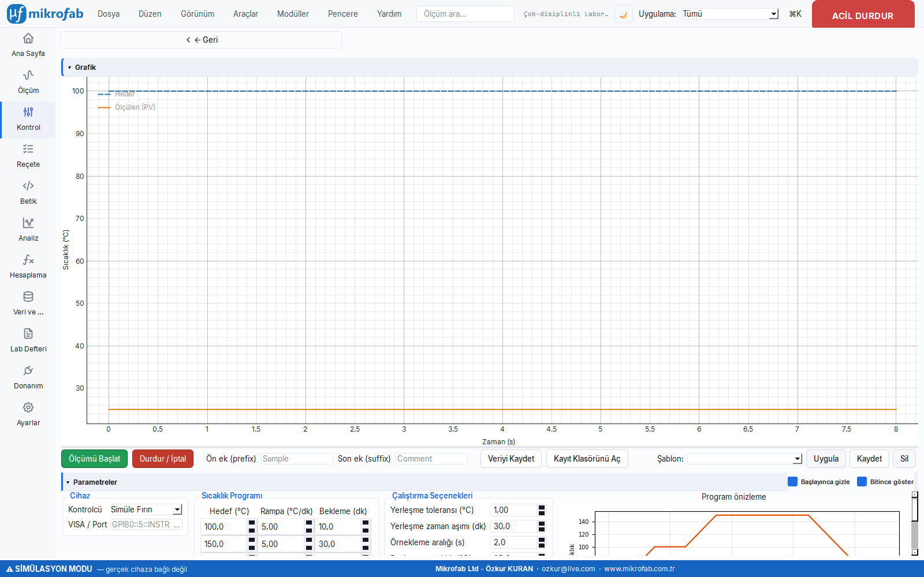Toggle Bitince göster checkbox
This screenshot has height=577, width=924.
tap(862, 482)
